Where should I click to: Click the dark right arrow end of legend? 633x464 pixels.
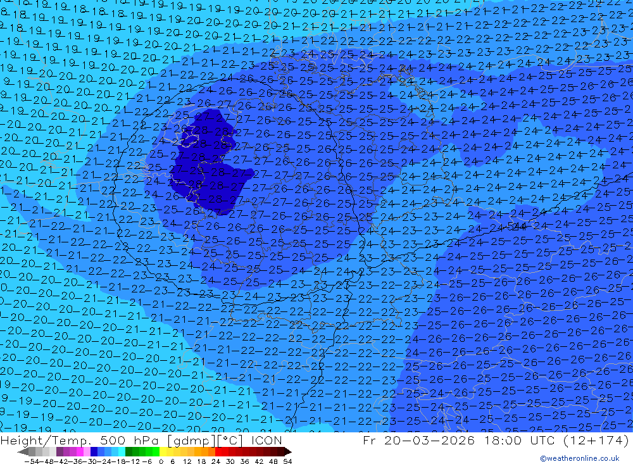pyautogui.click(x=288, y=452)
